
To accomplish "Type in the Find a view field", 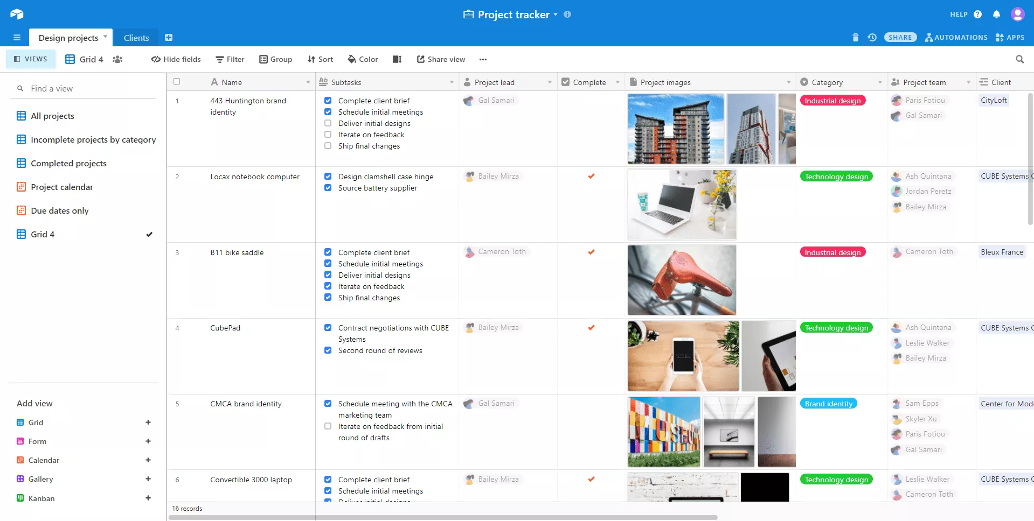I will point(86,88).
